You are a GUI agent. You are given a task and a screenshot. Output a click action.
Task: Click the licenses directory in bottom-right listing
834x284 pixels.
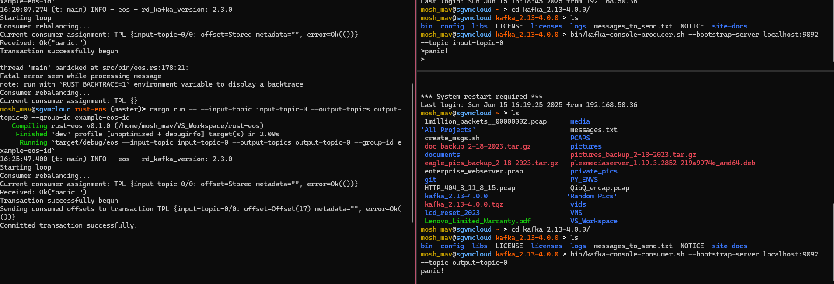547,246
